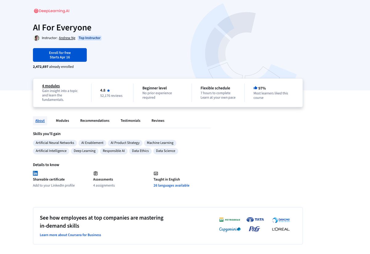
Task: Click the Capgemini company logo
Action: point(230,229)
